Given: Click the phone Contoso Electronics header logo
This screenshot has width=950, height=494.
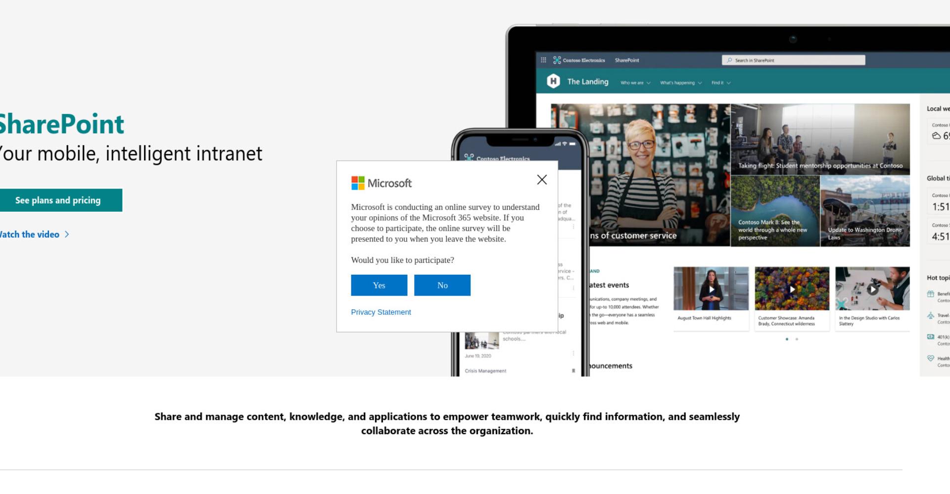Looking at the screenshot, I should click(x=469, y=158).
